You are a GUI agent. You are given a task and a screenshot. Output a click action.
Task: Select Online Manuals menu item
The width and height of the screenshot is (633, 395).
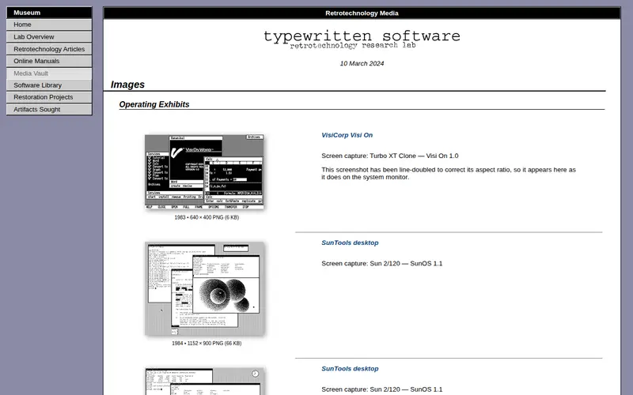click(49, 62)
